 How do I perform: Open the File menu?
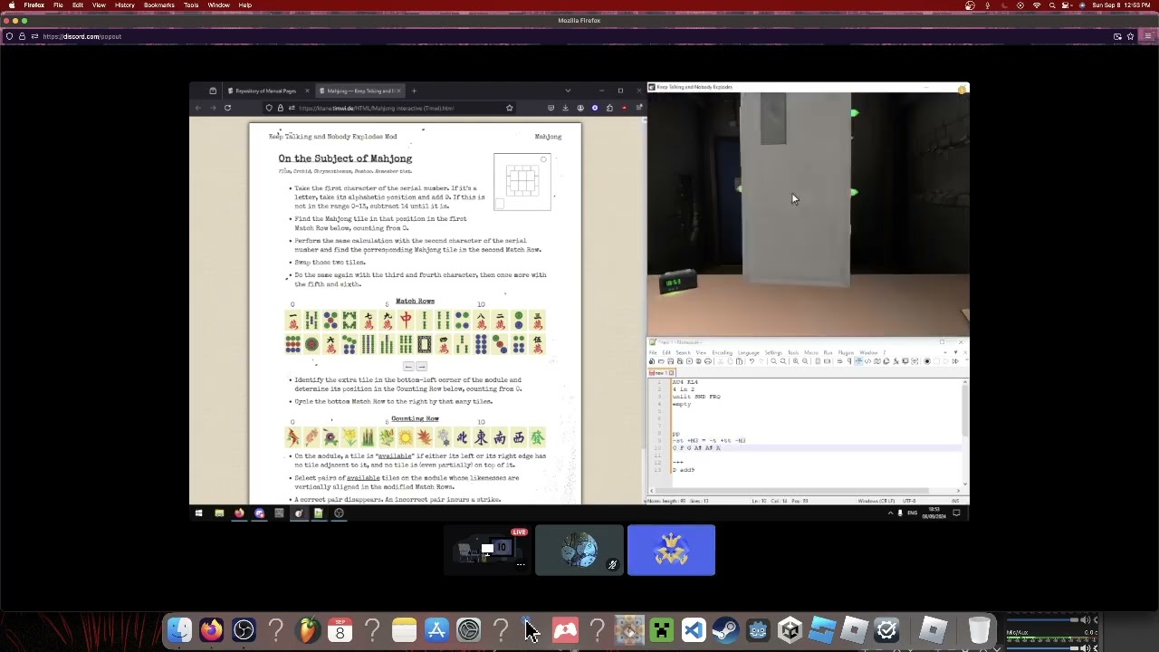(x=58, y=5)
